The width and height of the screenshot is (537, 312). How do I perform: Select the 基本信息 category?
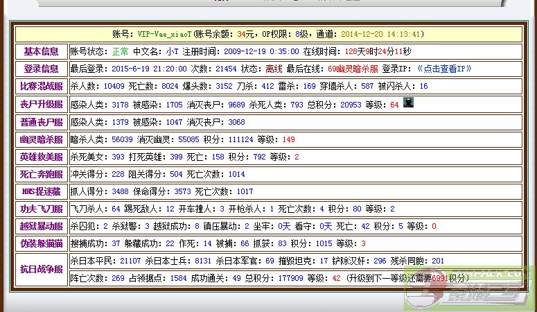pyautogui.click(x=42, y=51)
